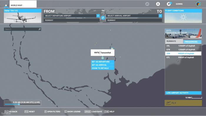Choose SET AS ARRIVAL

[x=102, y=65]
